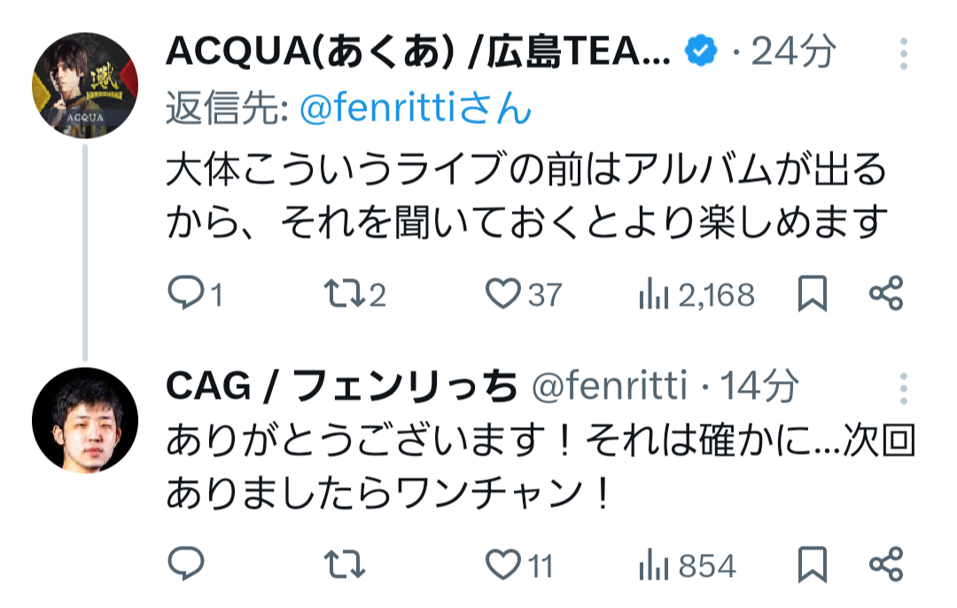
Task: Bookmark ACQUA's tweet
Action: (812, 293)
